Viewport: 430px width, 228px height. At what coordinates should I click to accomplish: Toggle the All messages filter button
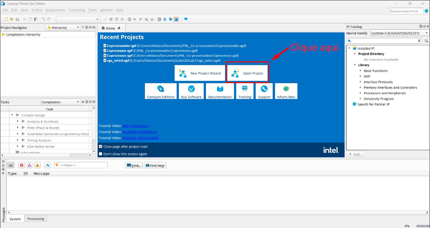pyautogui.click(x=11, y=165)
